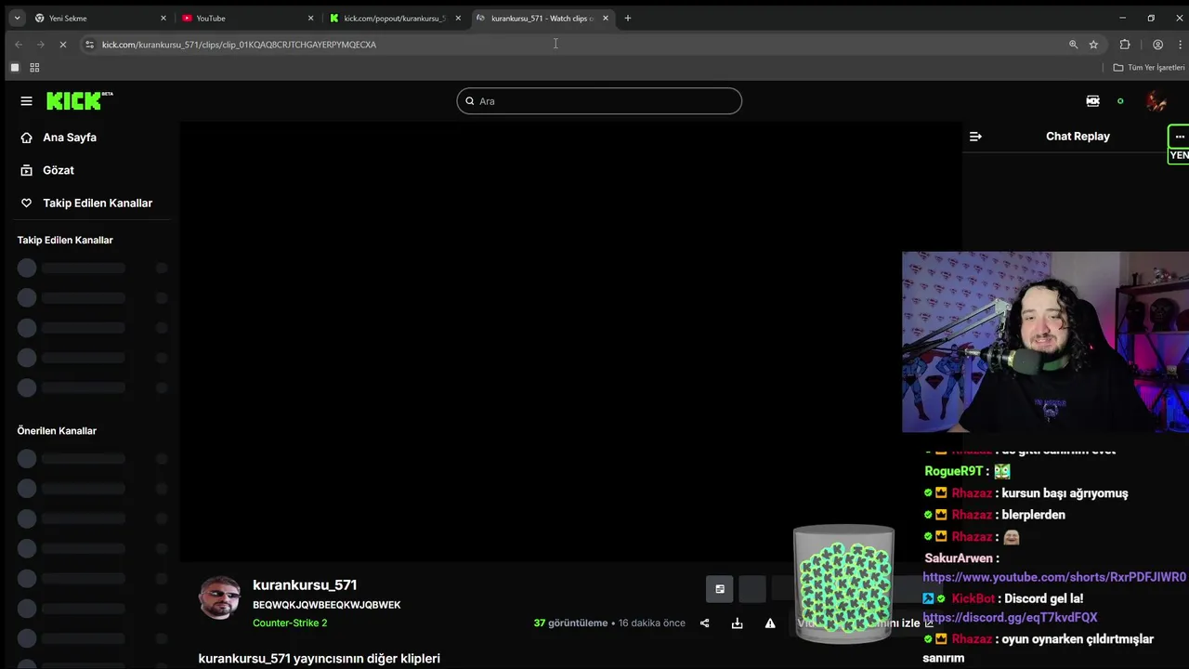Open Chrome three-dots menu
This screenshot has width=1189, height=669.
tap(1180, 45)
